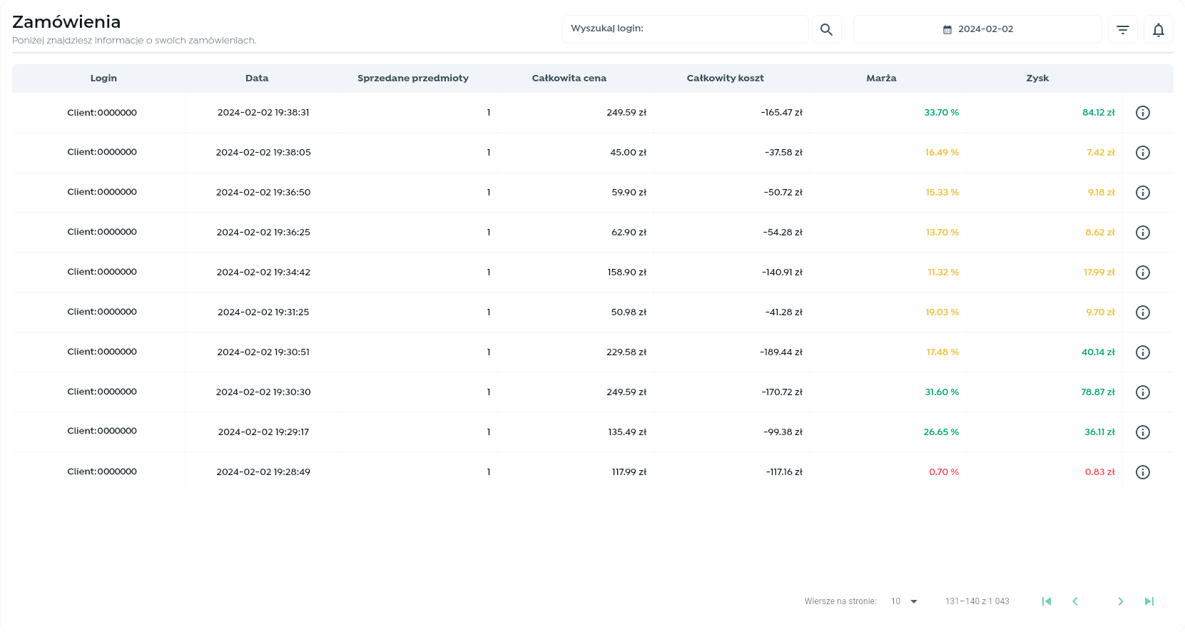Viewport: 1185px width, 632px height.
Task: Show details icon for order 19:36:25
Action: coord(1142,233)
